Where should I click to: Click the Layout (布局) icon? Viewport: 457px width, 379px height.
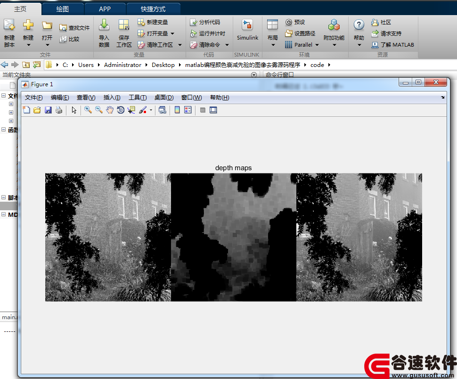pyautogui.click(x=272, y=25)
